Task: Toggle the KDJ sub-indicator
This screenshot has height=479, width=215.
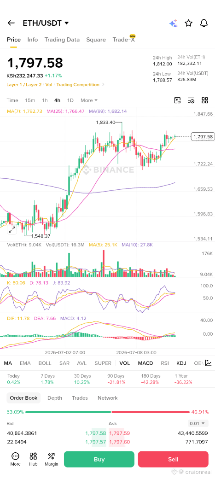Action: (181, 363)
